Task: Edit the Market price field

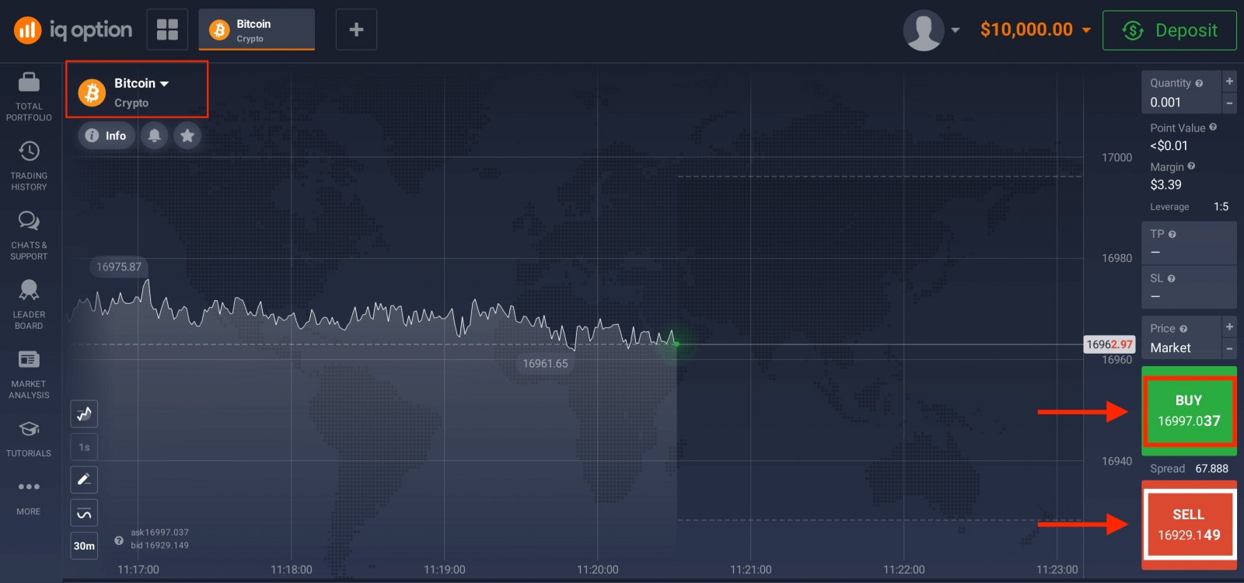Action: [1181, 338]
